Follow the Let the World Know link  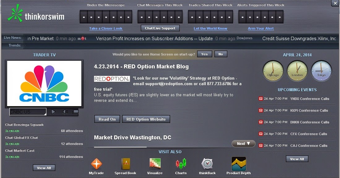[210, 28]
